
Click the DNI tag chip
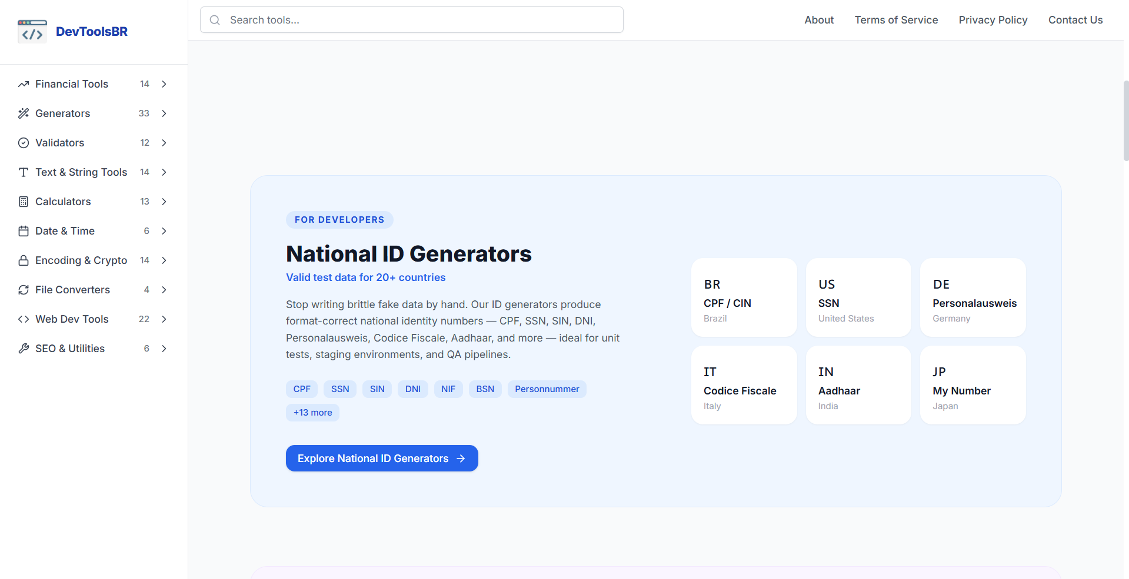413,389
